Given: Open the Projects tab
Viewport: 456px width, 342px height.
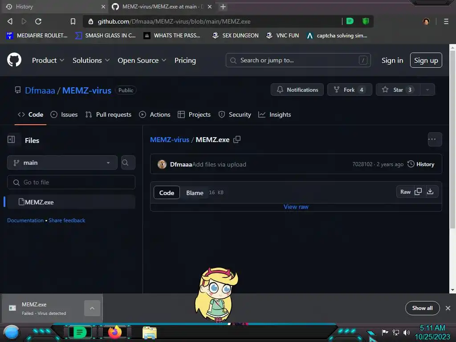Looking at the screenshot, I should pos(194,114).
